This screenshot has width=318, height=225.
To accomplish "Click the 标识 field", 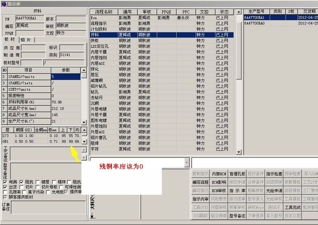I will tap(72, 48).
